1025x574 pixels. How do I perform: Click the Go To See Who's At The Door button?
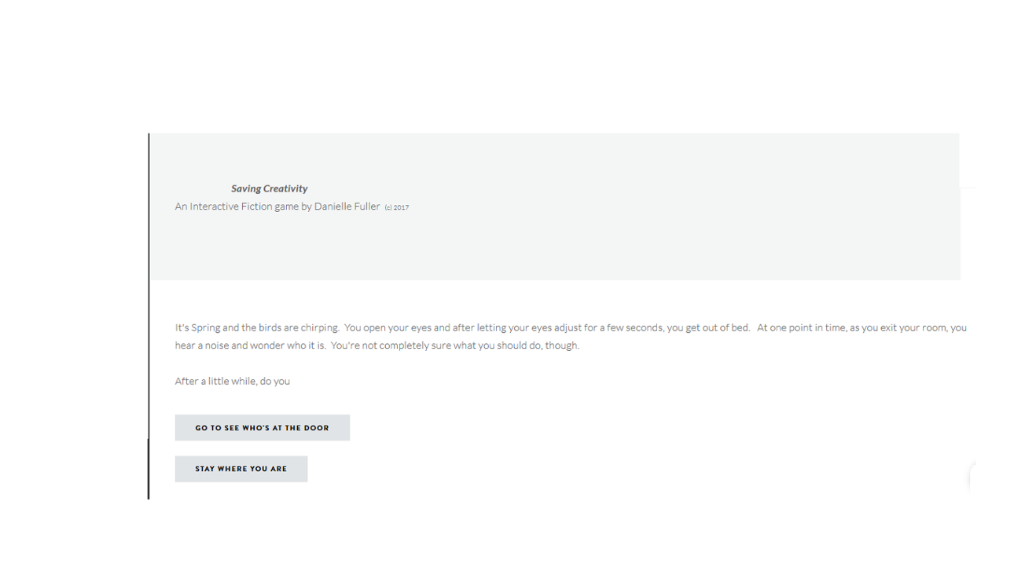pos(262,428)
